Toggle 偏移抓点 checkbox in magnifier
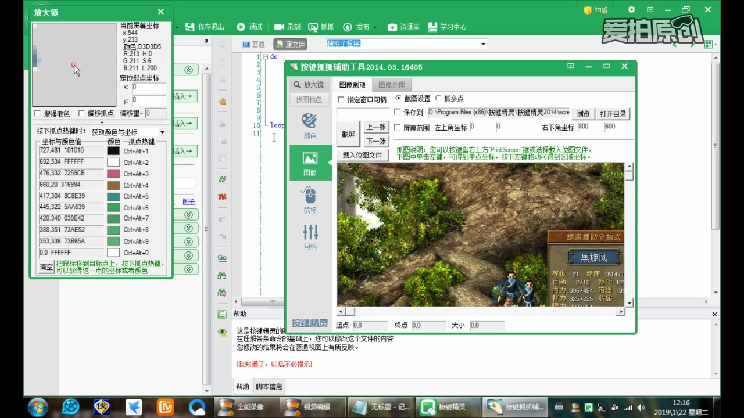Image resolution: width=744 pixels, height=418 pixels. coord(82,113)
